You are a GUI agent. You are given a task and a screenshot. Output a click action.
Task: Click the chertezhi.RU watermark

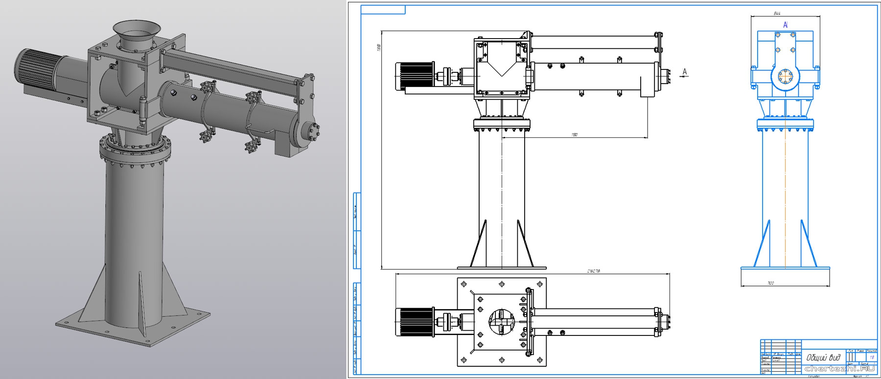[840, 369]
